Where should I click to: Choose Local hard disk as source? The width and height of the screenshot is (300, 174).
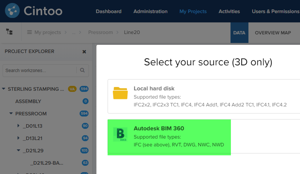[204, 96]
